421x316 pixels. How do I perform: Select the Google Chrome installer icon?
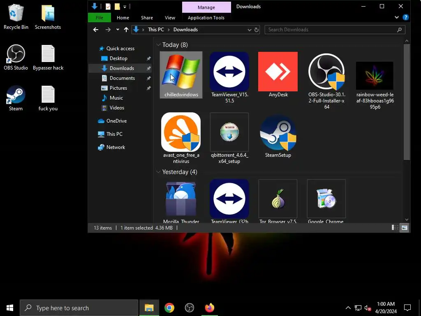coord(326,199)
